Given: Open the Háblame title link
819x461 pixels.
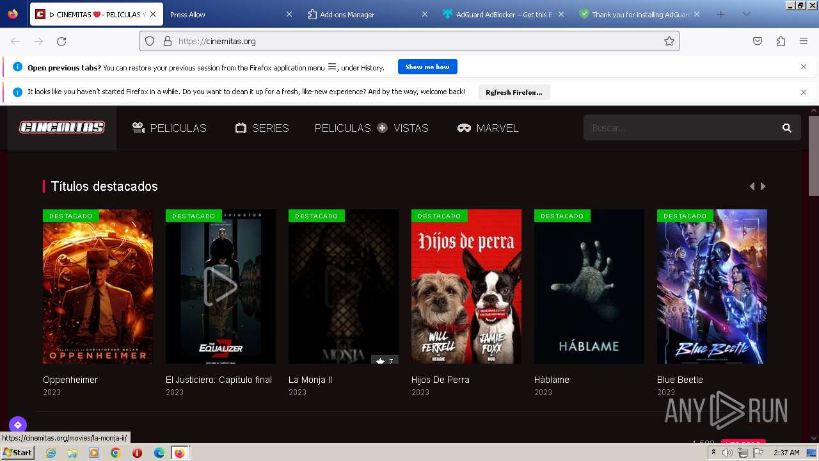Looking at the screenshot, I should [x=552, y=380].
